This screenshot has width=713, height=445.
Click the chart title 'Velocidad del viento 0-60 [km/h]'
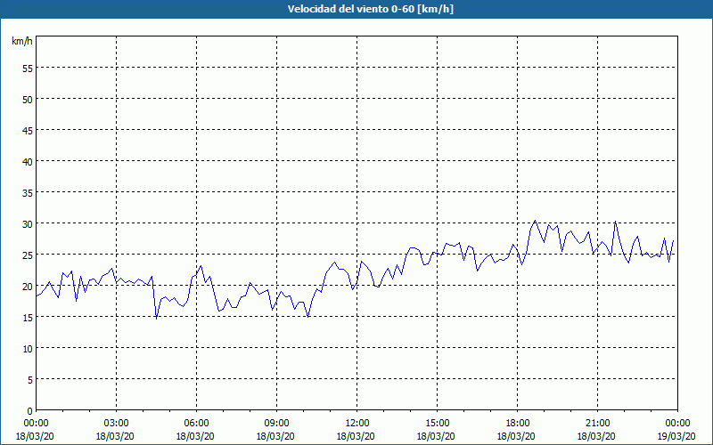coord(370,9)
